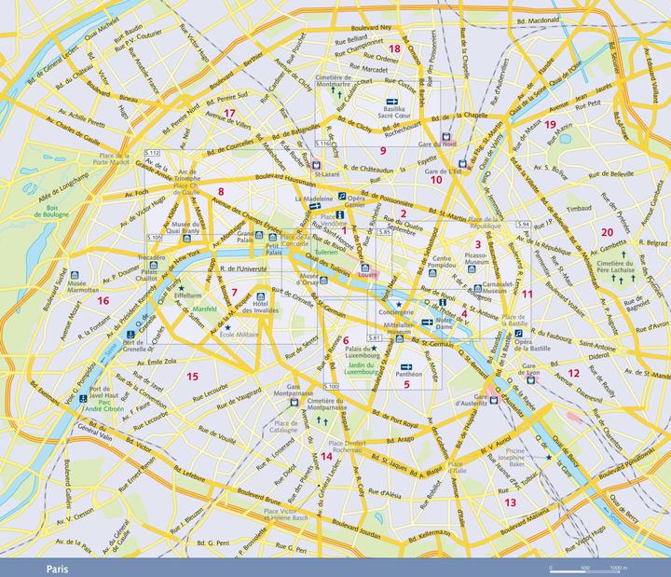Click the Opéra Garnier music note icon

pos(342,196)
